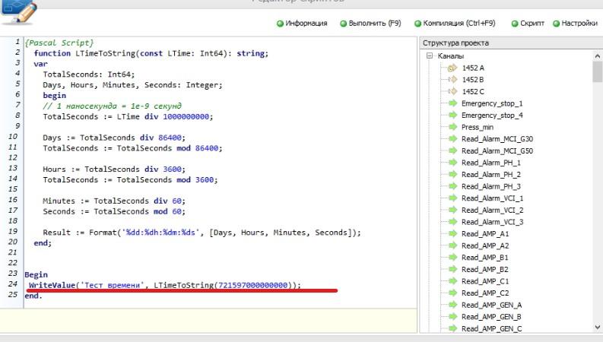
Task: Click green arrow icon of Emergency_stop_4
Action: (452, 116)
